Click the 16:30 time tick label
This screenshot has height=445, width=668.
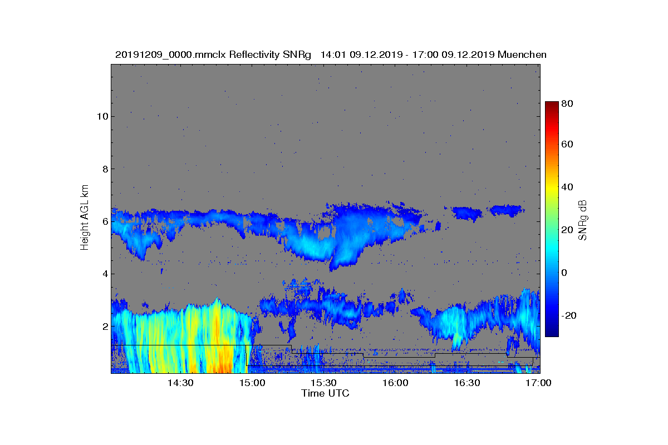point(468,383)
